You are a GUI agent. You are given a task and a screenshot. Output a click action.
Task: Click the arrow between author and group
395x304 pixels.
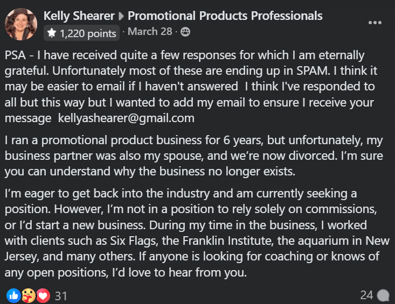point(121,16)
